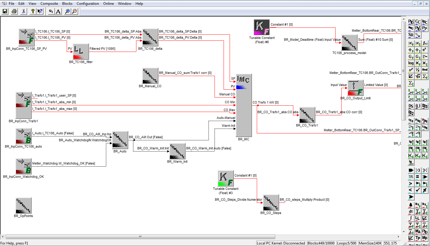
Task: Select the CC block from the palette
Action: pos(418,21)
